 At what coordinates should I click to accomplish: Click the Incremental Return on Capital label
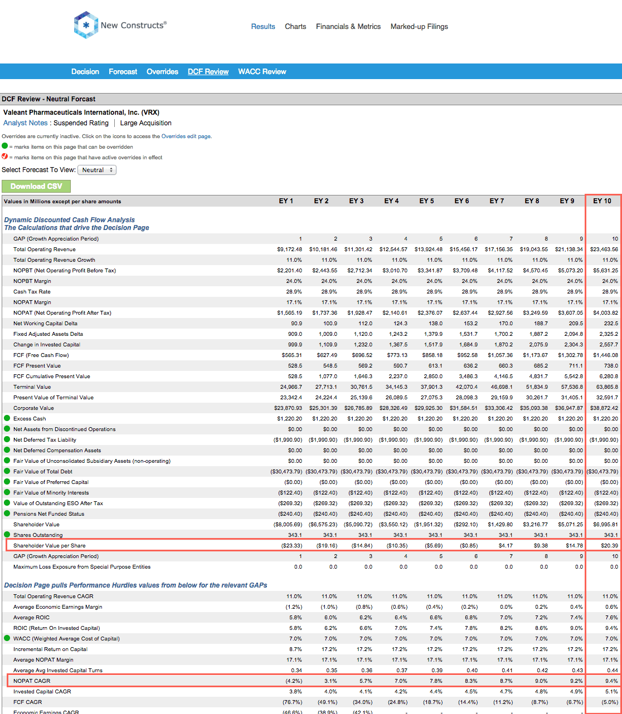pyautogui.click(x=51, y=649)
